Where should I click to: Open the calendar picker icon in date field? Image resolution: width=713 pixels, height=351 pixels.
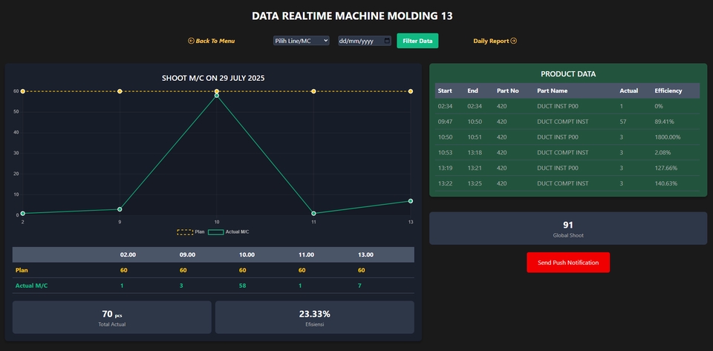coord(387,41)
